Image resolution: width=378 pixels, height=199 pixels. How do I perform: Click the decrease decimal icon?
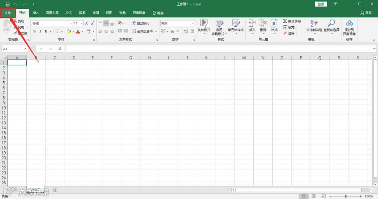192,32
